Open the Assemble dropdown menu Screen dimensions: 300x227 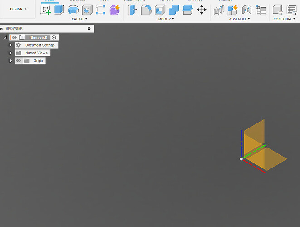point(239,19)
